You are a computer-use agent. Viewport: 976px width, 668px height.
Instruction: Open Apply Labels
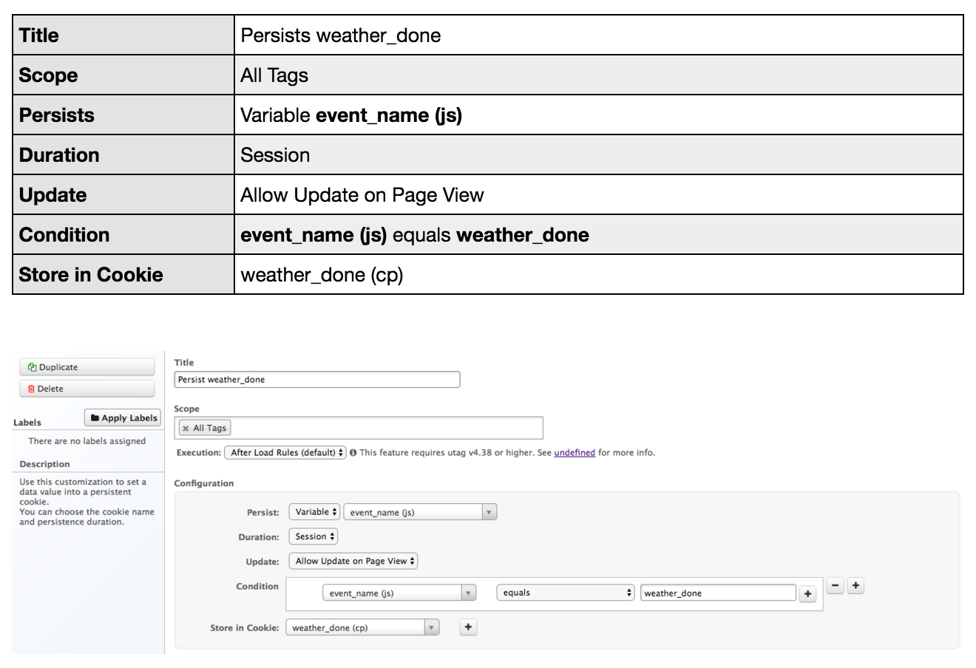(x=123, y=418)
